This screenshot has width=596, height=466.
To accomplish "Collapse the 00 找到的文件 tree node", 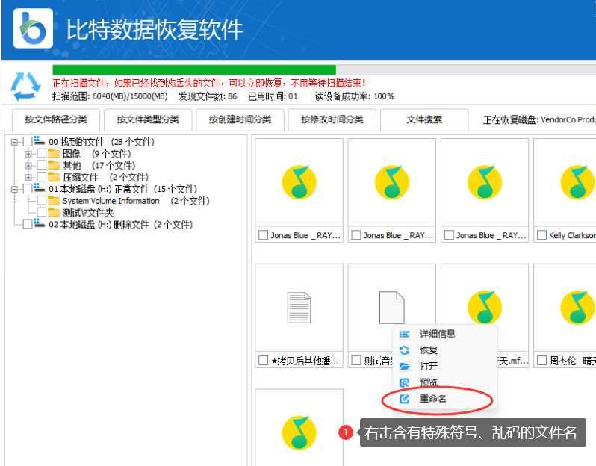I will coord(14,142).
